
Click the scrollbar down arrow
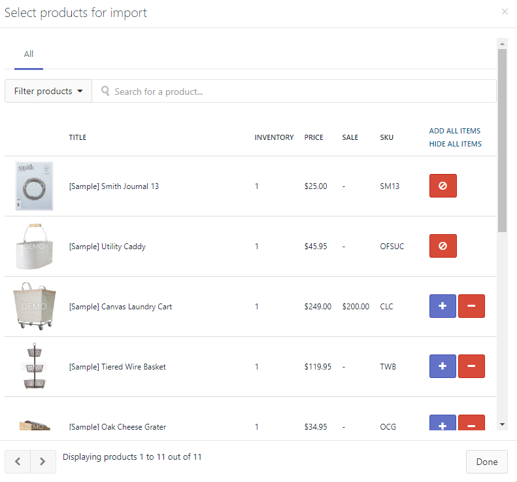502,424
